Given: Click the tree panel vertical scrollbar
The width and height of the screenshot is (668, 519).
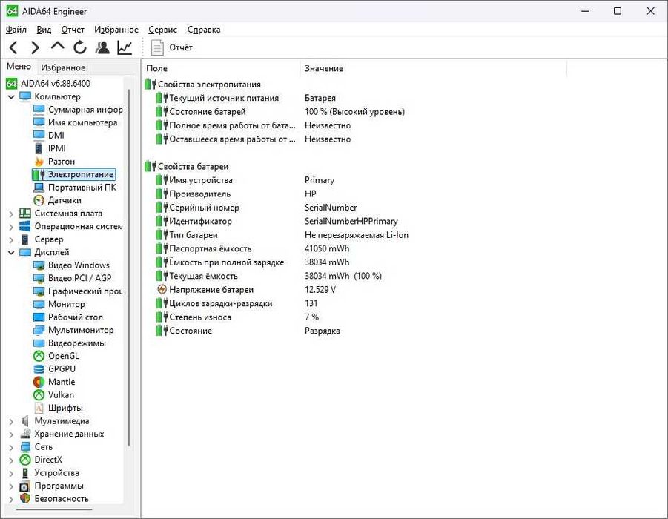Looking at the screenshot, I should [x=129, y=268].
